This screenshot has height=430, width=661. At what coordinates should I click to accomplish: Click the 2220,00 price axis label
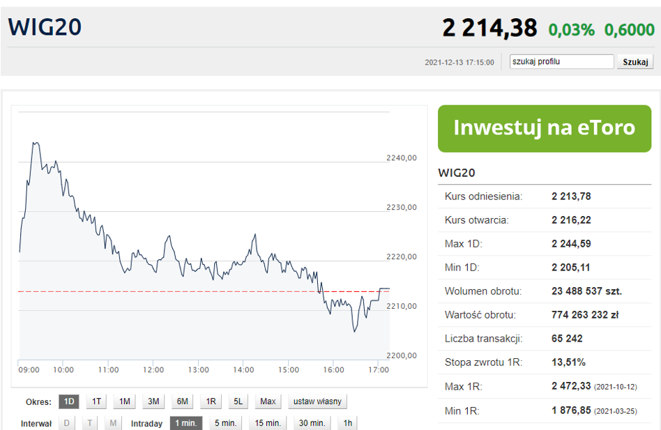click(x=402, y=256)
